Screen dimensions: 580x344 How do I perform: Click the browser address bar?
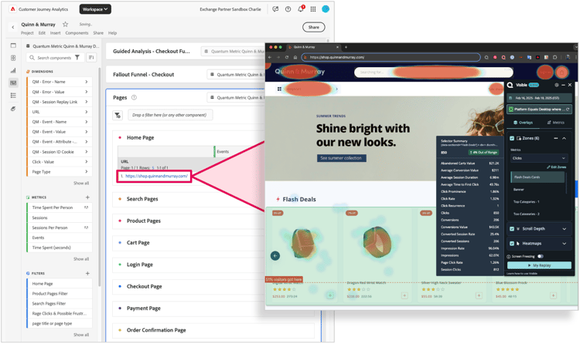click(x=391, y=57)
